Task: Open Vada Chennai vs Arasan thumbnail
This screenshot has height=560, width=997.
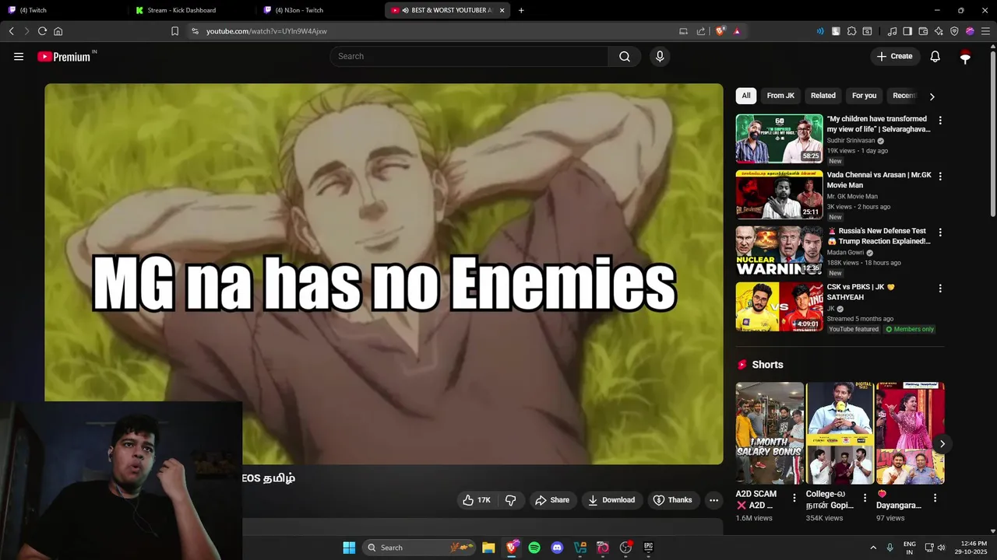Action: pos(779,194)
